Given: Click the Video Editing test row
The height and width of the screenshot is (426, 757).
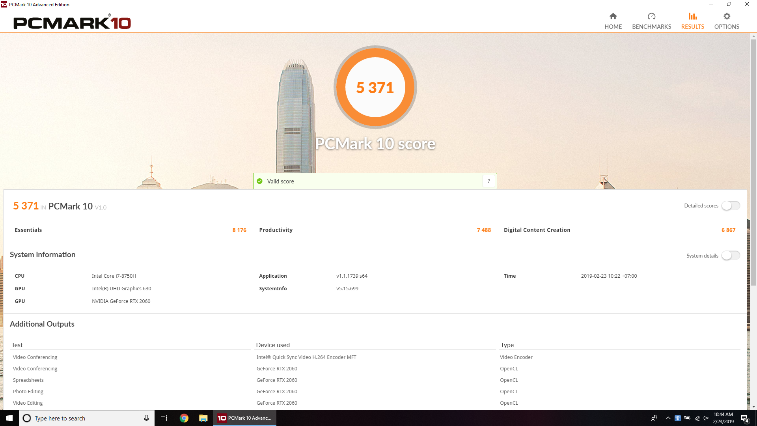Looking at the screenshot, I should coord(28,403).
